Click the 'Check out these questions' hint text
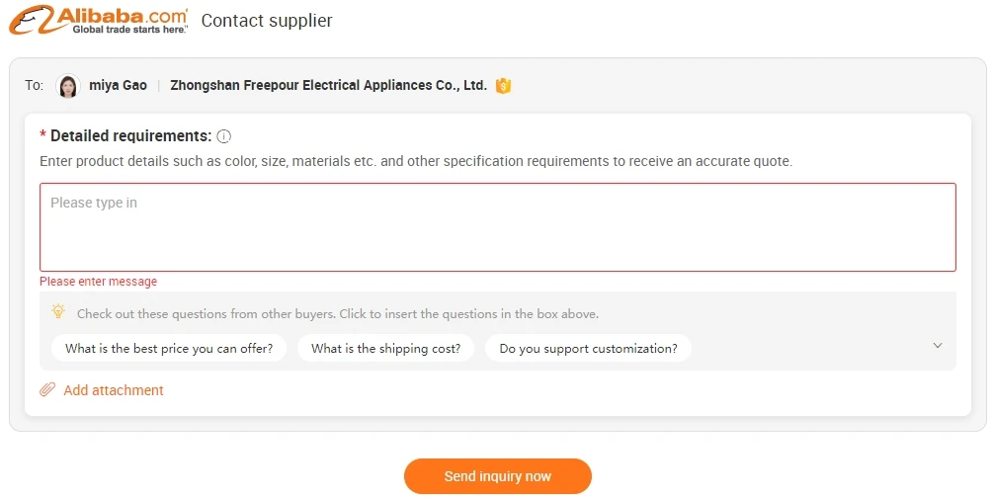The width and height of the screenshot is (995, 499). click(x=337, y=314)
